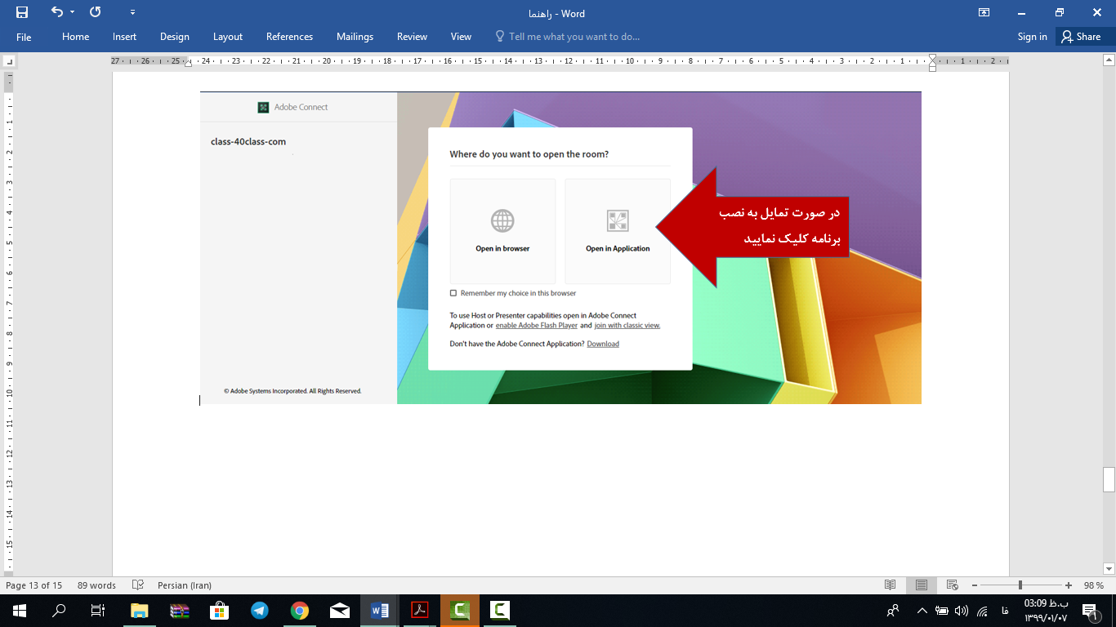Open Microsoft Store from the taskbar
The height and width of the screenshot is (627, 1116).
(x=219, y=611)
